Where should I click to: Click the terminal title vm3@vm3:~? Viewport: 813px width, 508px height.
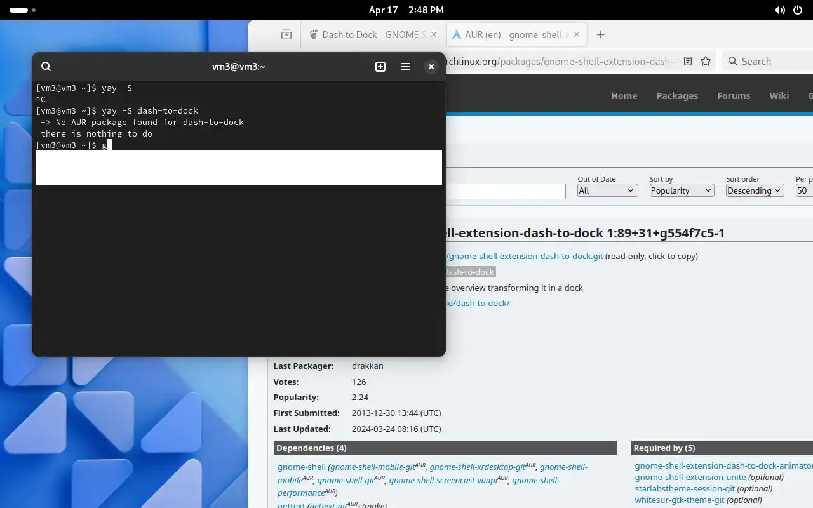pos(239,67)
